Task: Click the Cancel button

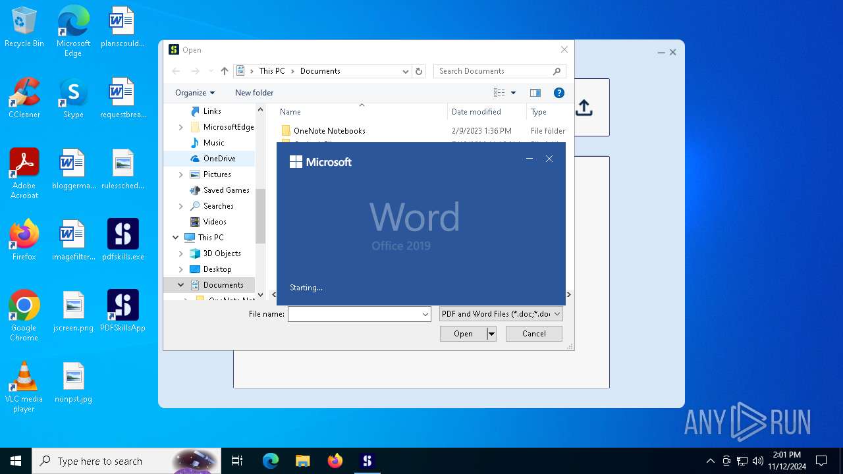Action: pos(534,334)
